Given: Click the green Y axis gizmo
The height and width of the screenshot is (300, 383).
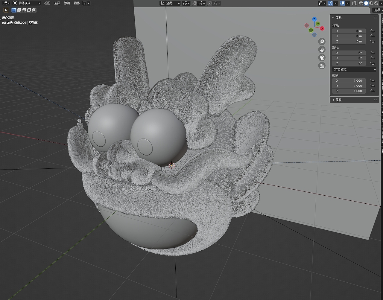Looking at the screenshot, I should click(x=318, y=24).
